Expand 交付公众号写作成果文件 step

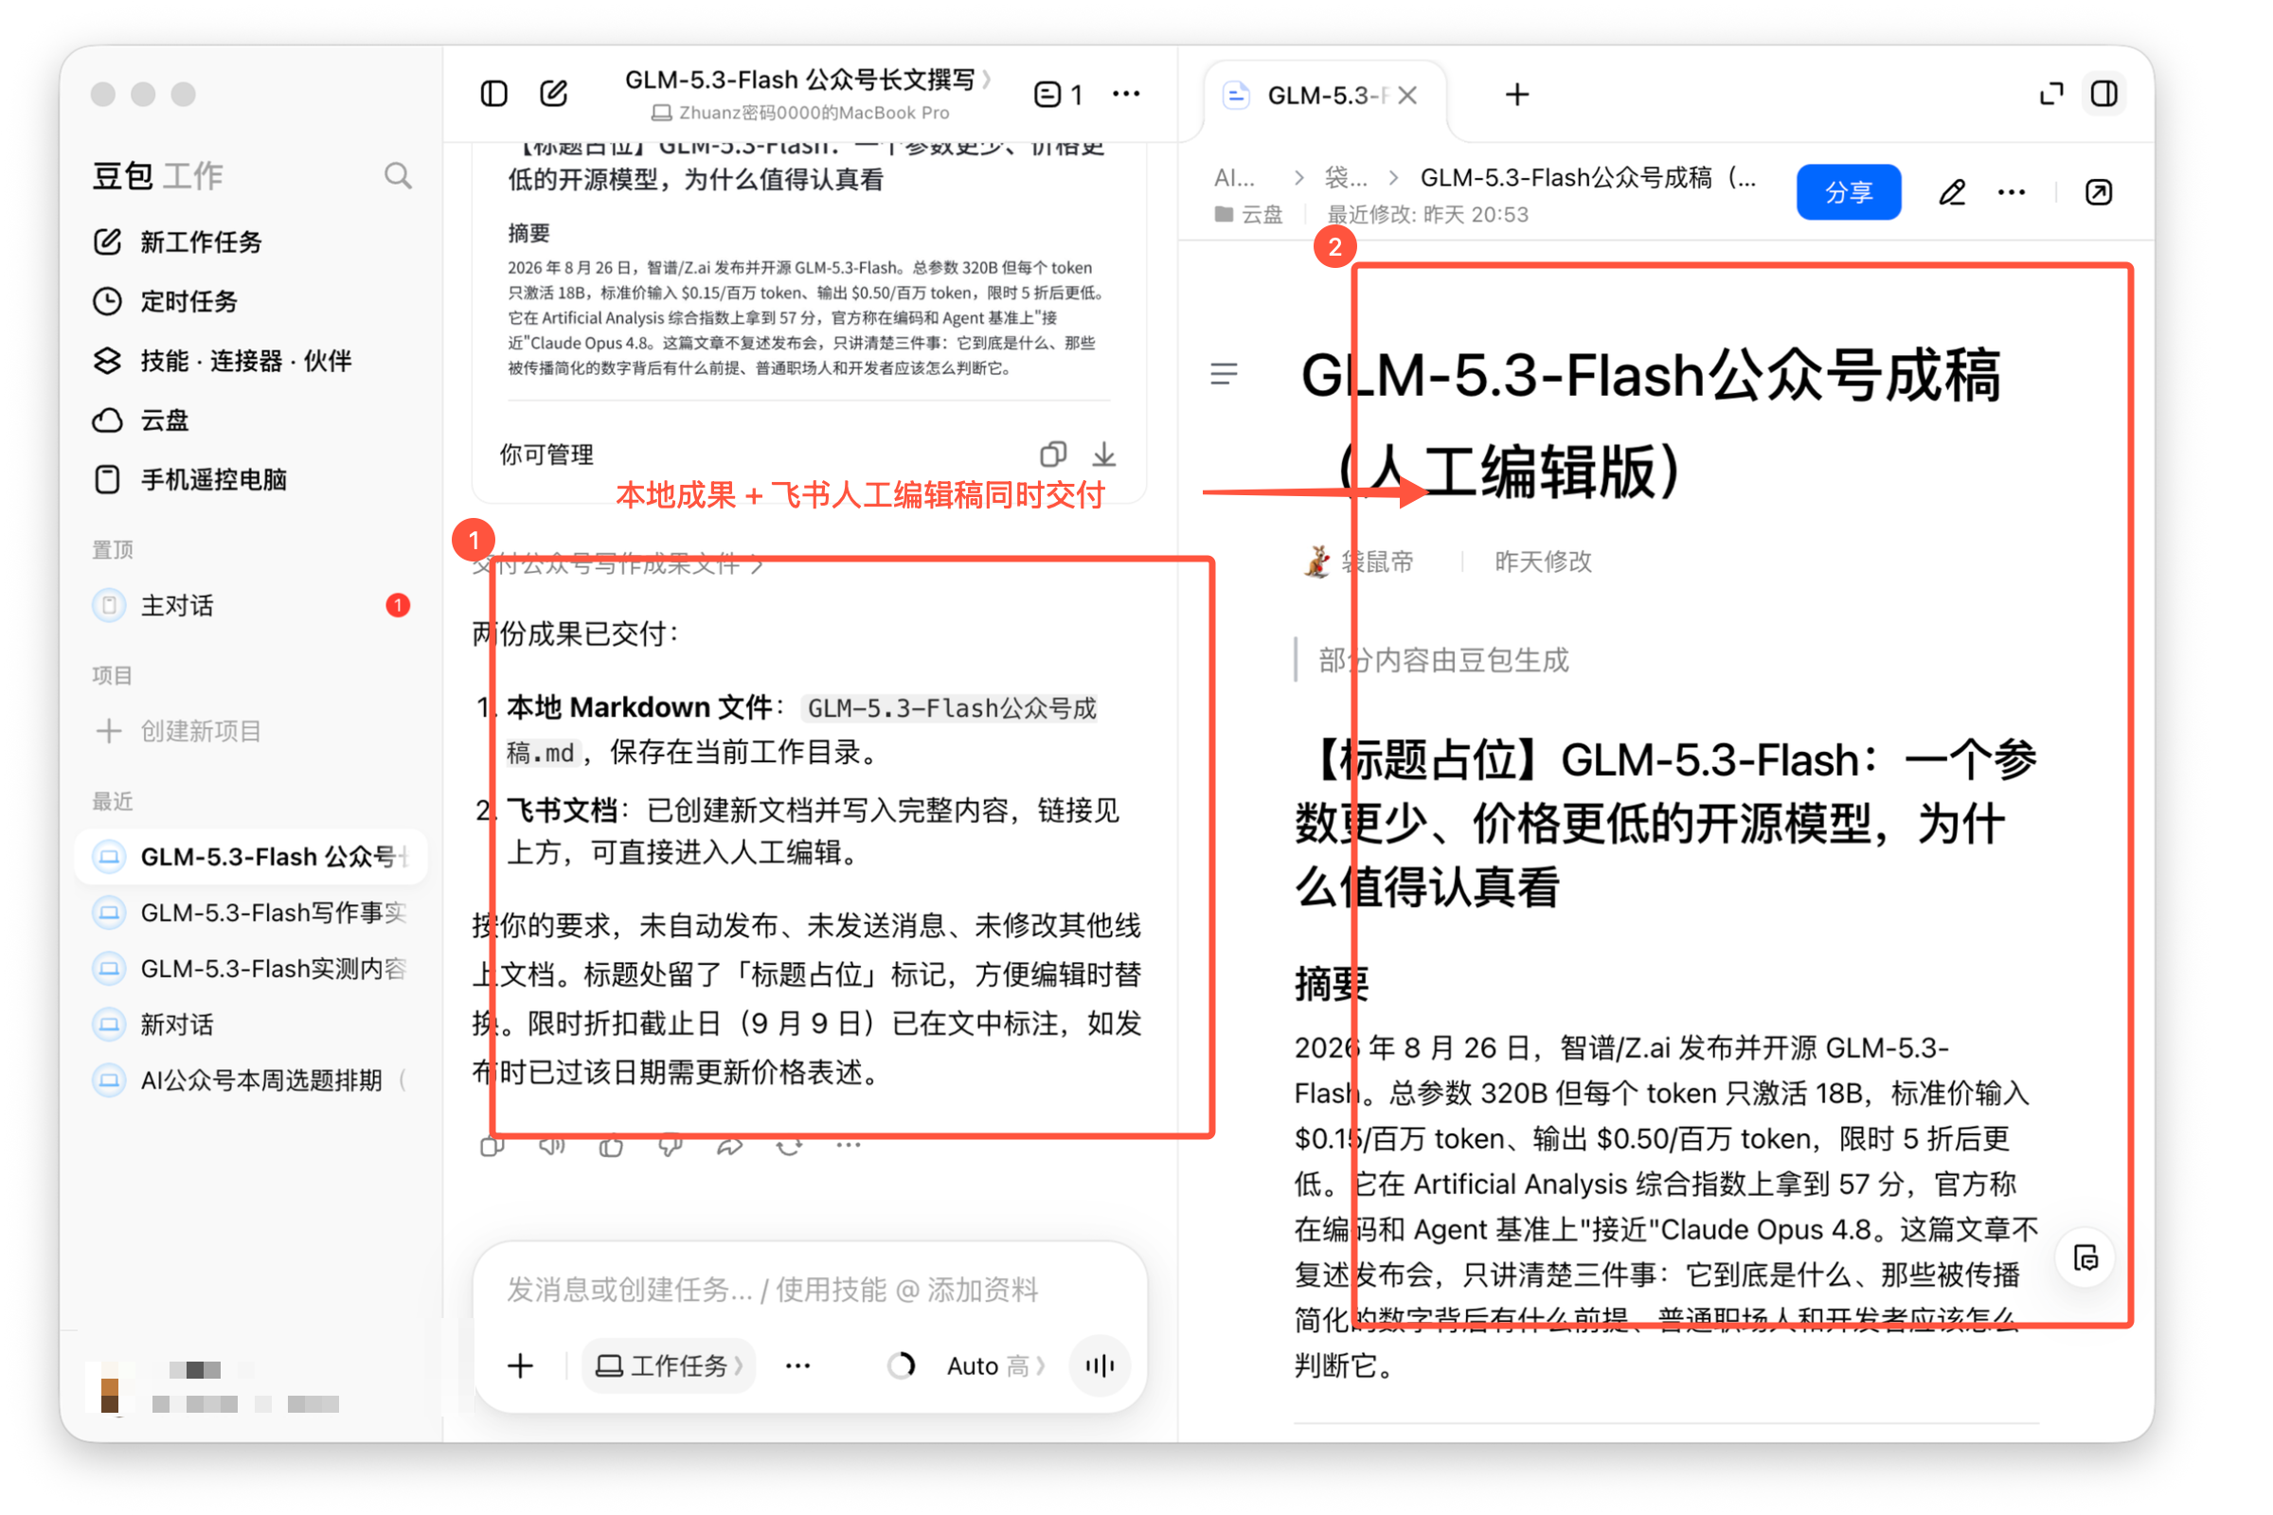point(617,563)
